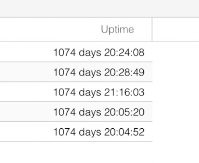The width and height of the screenshot is (199, 163).
Task: Click the empty cell right of the 20:24:08 uptime
Action: click(x=176, y=52)
